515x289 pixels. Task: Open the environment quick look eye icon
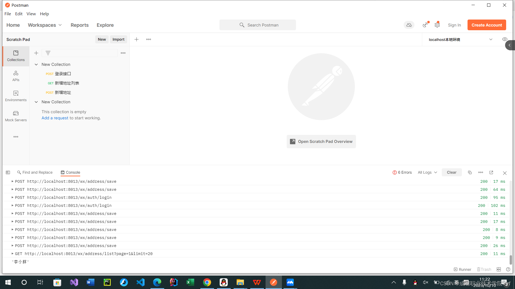pyautogui.click(x=505, y=39)
